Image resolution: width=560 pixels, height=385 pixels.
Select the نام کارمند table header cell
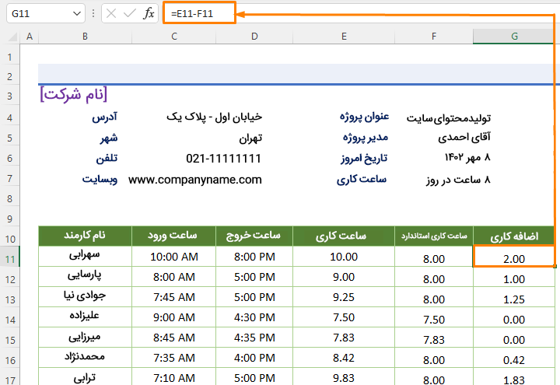[85, 236]
